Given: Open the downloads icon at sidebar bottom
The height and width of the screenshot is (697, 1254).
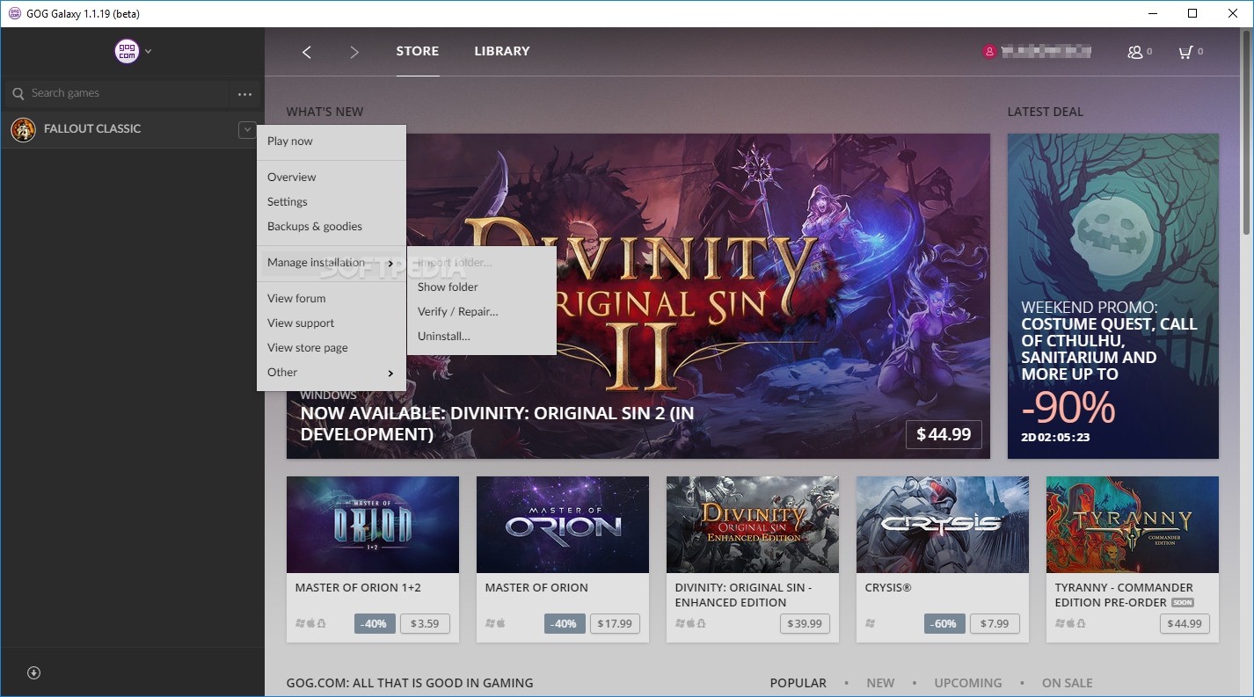Looking at the screenshot, I should pos(34,672).
